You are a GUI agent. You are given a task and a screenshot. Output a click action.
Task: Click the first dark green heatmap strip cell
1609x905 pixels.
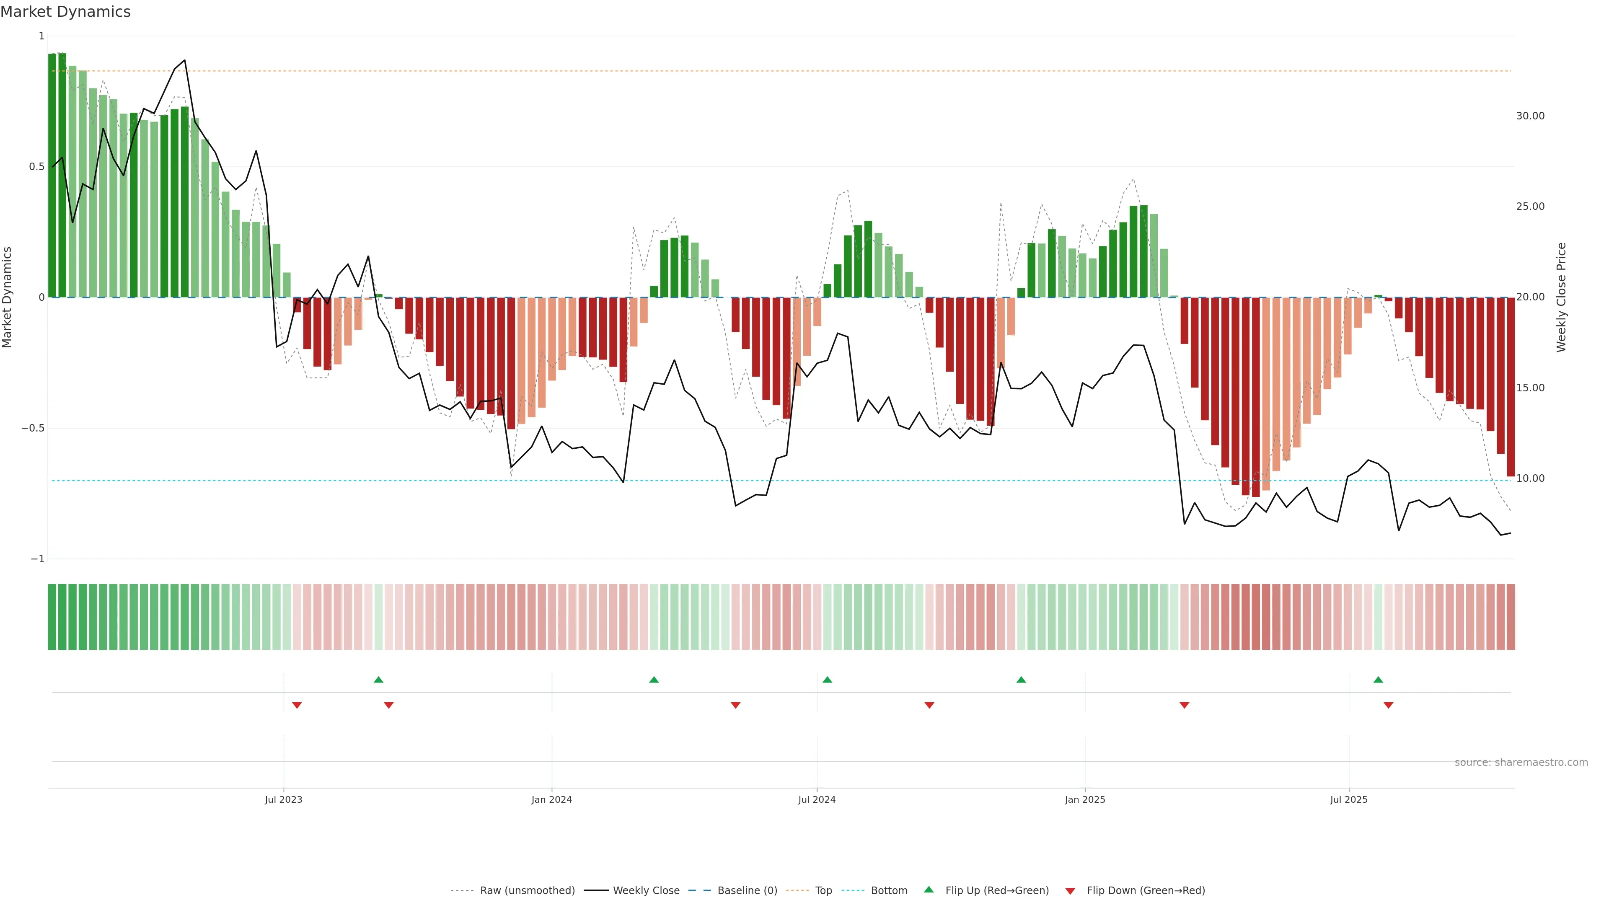[x=52, y=617]
